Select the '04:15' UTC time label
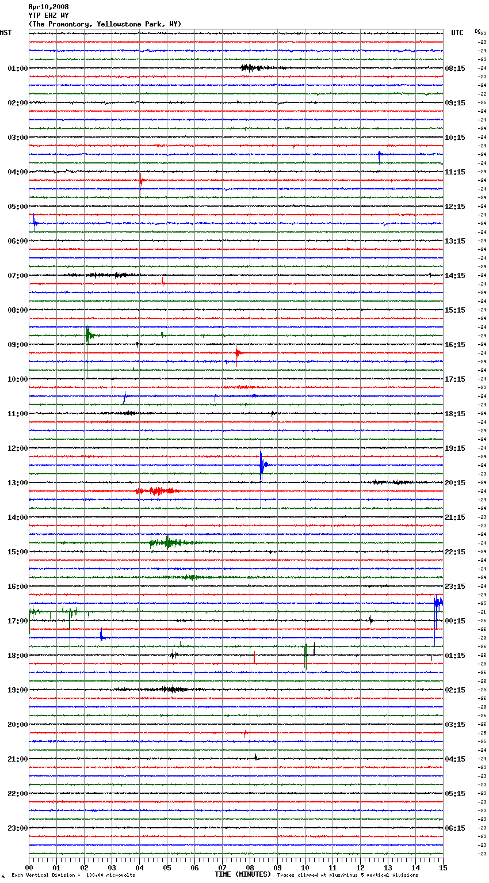Image resolution: width=489 pixels, height=883 pixels. point(455,759)
